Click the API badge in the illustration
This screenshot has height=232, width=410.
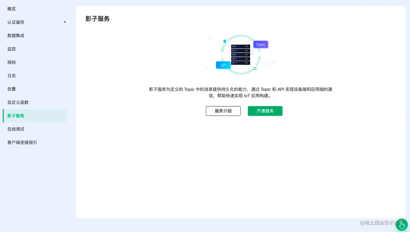pyautogui.click(x=223, y=65)
